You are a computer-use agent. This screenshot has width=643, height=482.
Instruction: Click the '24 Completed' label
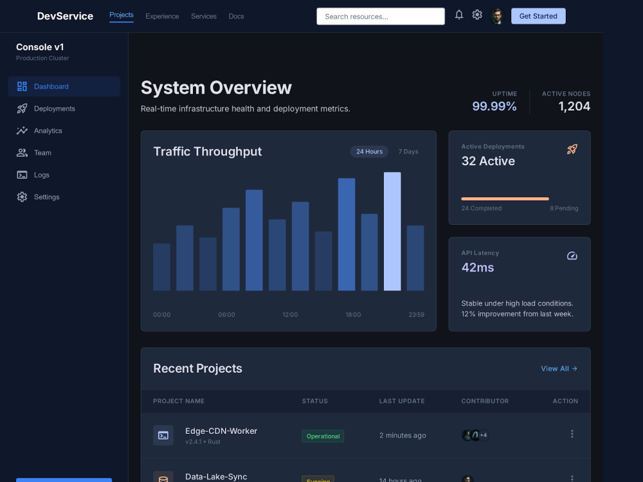click(x=482, y=208)
